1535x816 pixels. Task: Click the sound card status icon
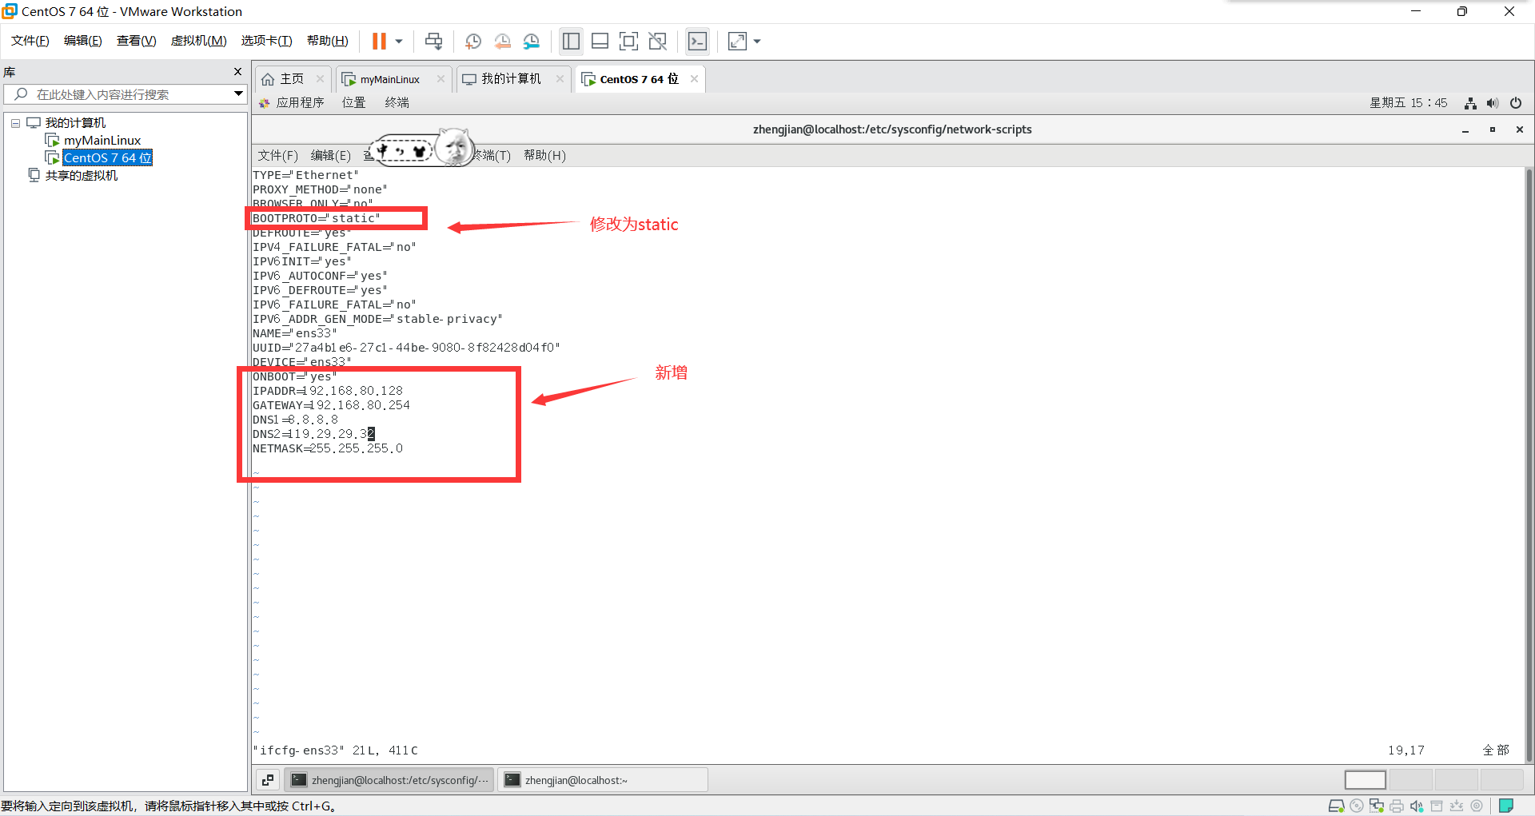click(1417, 806)
